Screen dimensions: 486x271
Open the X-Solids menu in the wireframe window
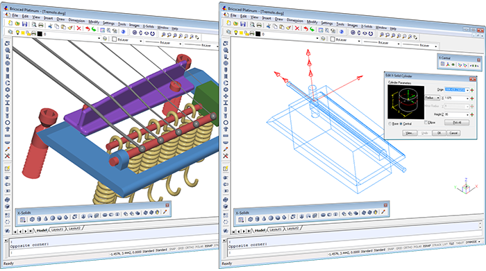click(367, 26)
